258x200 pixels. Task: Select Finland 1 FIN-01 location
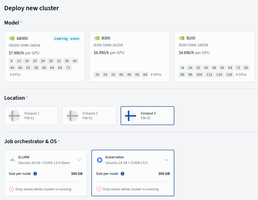point(31,116)
